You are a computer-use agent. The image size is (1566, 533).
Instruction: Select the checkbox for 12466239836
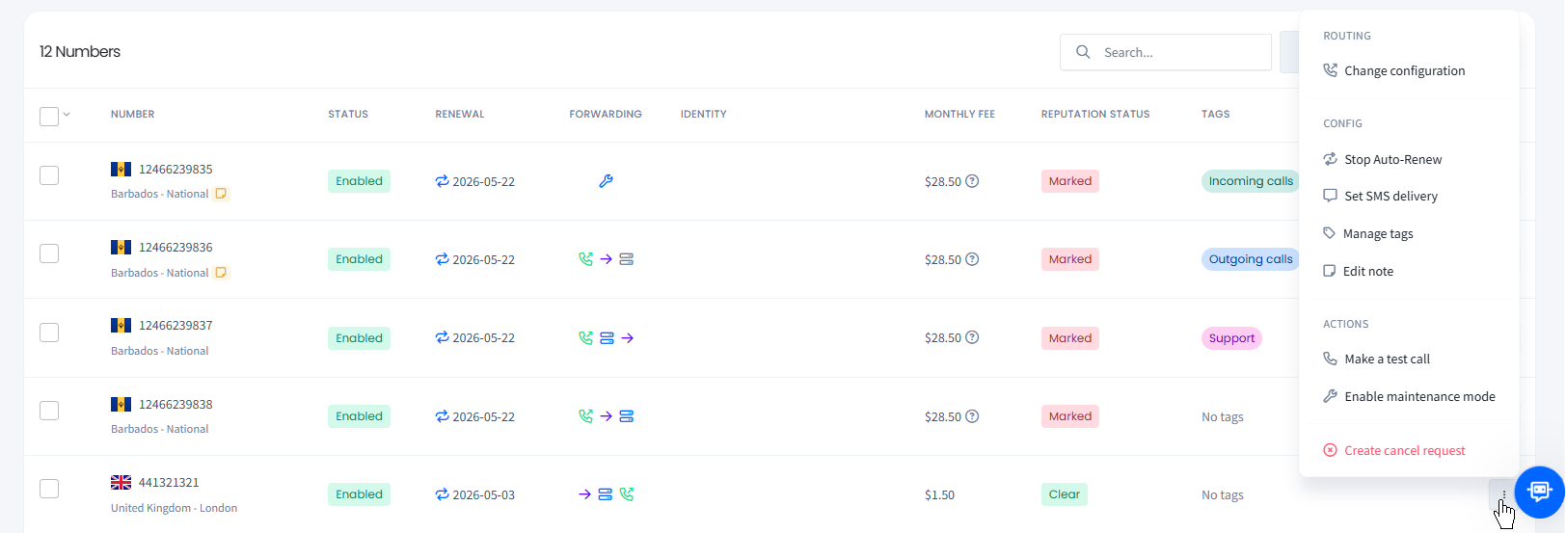click(49, 253)
